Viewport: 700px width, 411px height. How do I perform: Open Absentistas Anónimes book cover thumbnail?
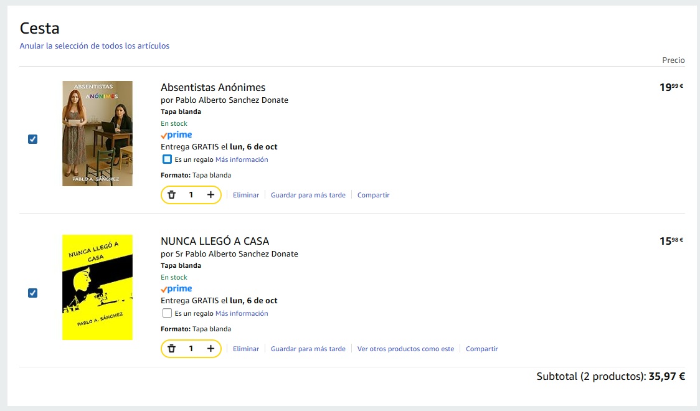pos(97,133)
